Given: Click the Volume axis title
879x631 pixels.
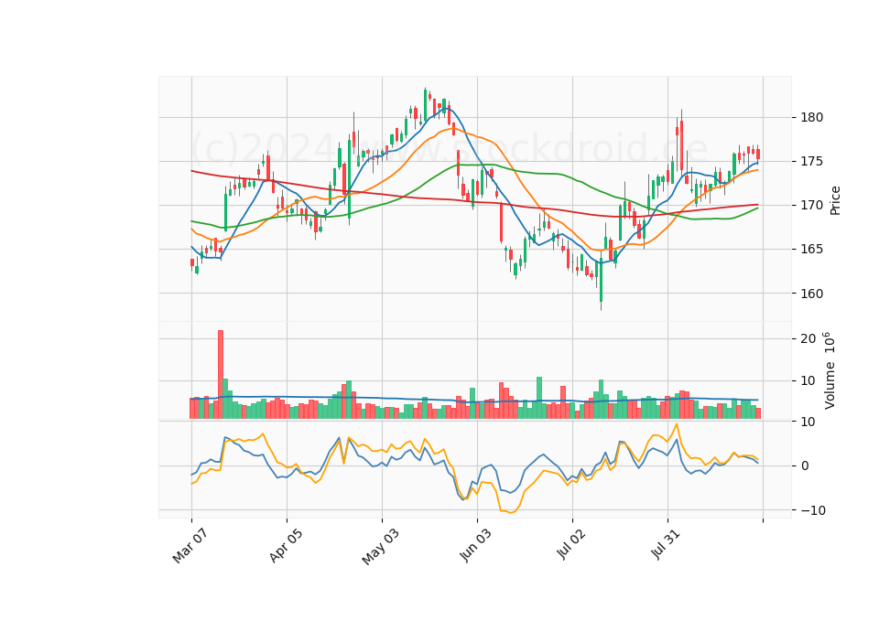Looking at the screenshot, I should coord(830,370).
